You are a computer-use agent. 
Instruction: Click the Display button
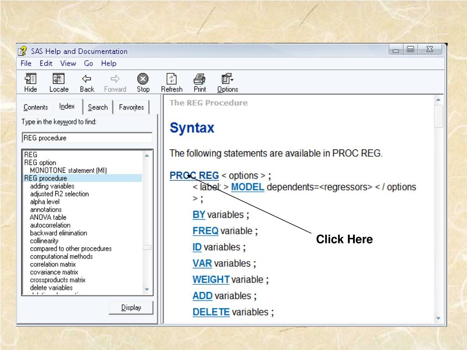click(131, 308)
